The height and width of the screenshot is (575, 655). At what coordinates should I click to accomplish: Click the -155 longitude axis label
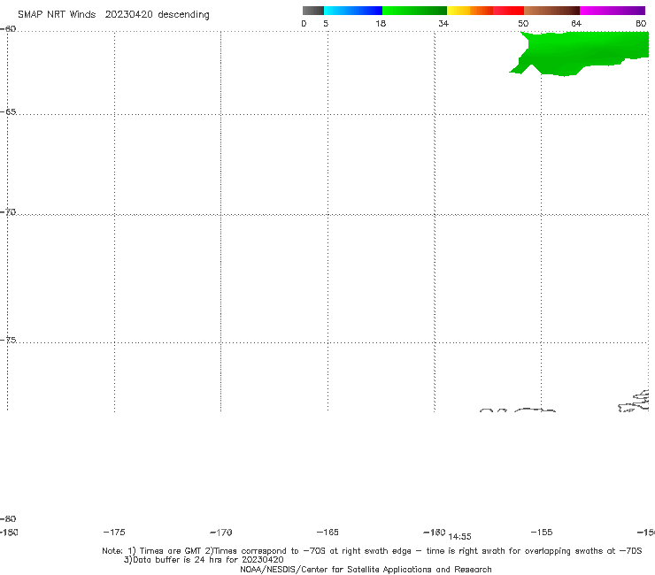point(542,532)
